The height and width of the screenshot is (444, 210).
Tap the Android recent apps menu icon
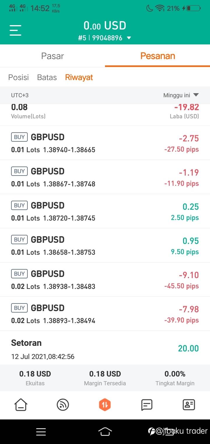41,432
